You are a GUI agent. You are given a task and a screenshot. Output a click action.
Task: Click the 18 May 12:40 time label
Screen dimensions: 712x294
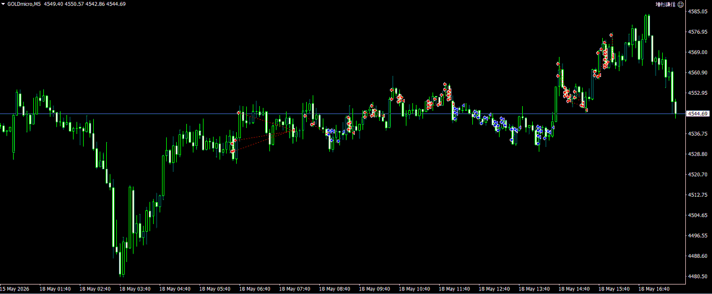[x=494, y=289]
